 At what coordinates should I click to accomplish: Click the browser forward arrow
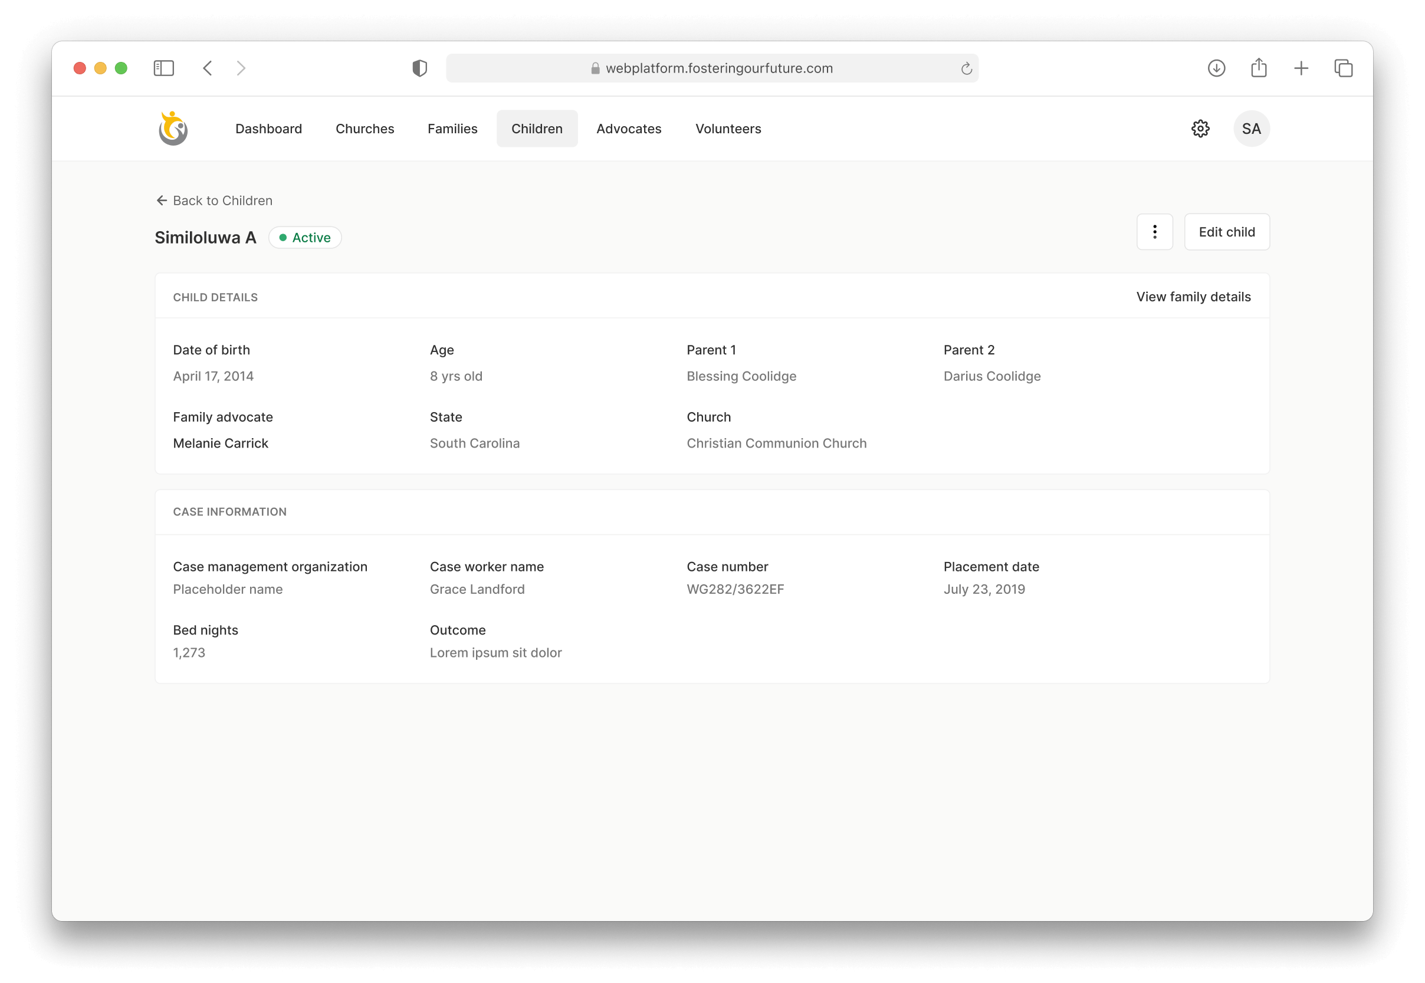(241, 68)
